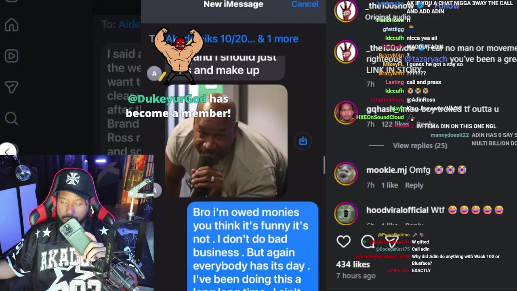The image size is (517, 291).
Task: Expand View replies (25)
Action: (420, 145)
